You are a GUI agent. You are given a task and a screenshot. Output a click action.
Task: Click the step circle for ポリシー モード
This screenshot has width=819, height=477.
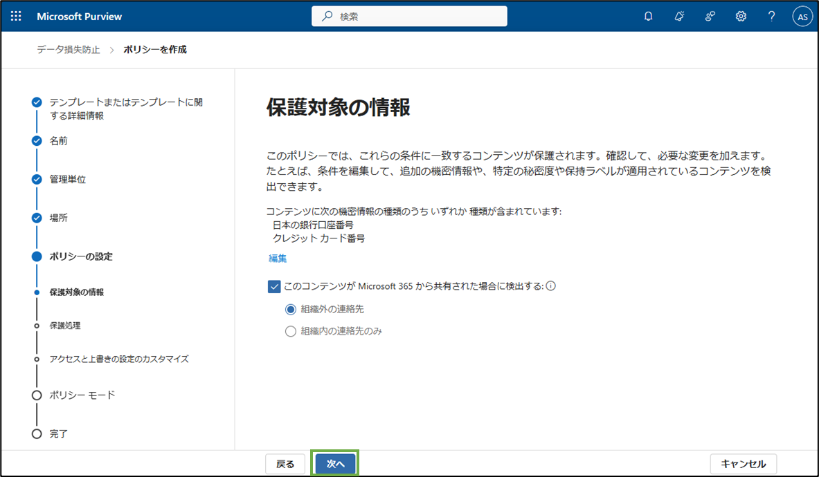pos(37,395)
